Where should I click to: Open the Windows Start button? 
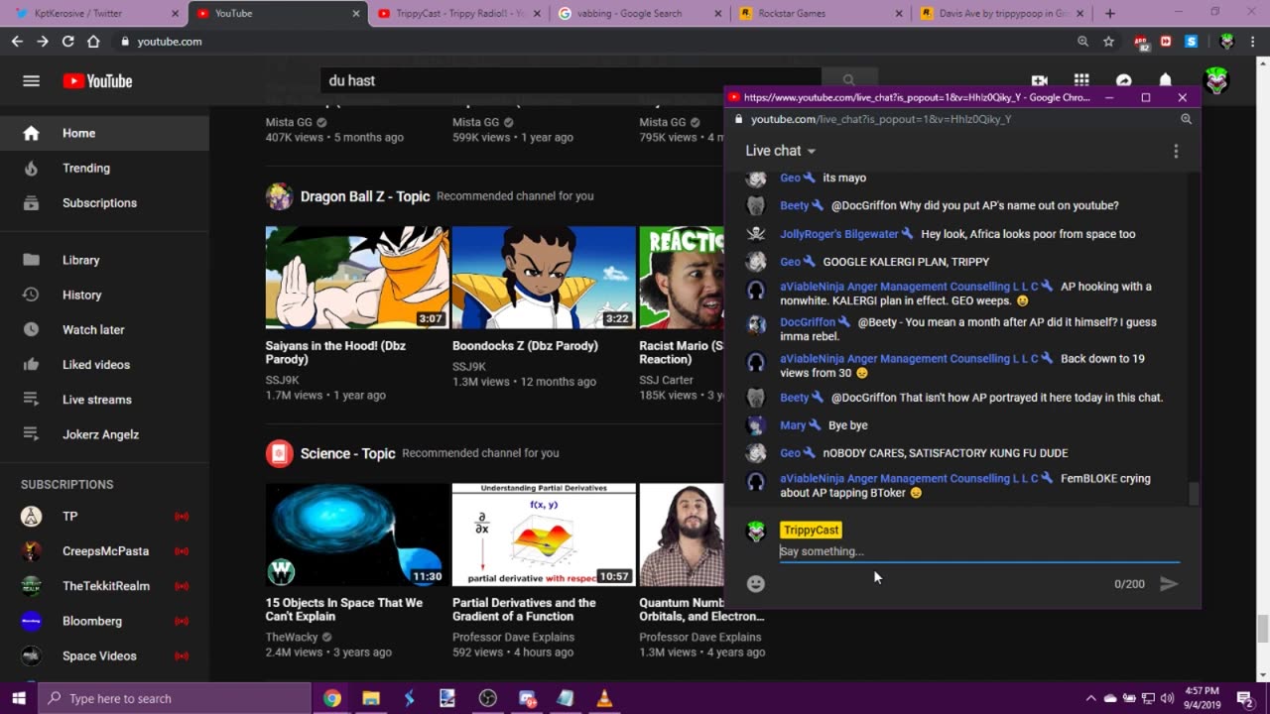[19, 698]
